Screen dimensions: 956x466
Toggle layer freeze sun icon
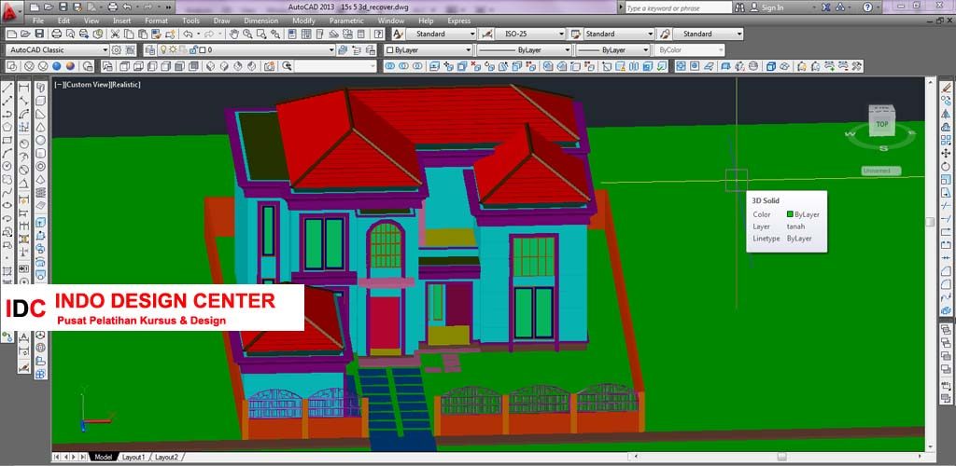(x=173, y=50)
